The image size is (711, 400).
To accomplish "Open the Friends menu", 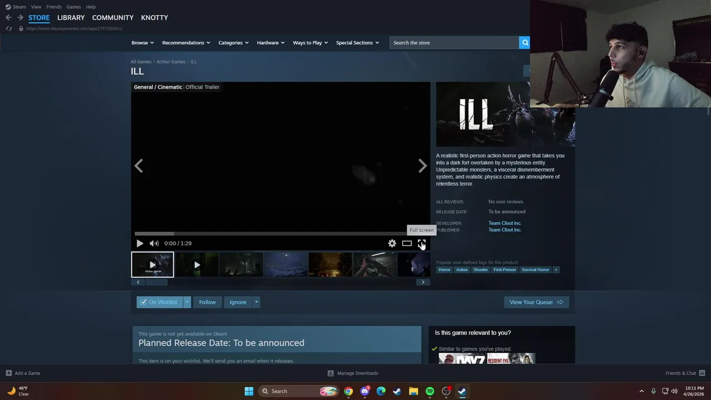I will click(54, 7).
